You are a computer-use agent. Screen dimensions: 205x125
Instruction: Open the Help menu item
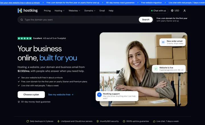click(x=111, y=11)
